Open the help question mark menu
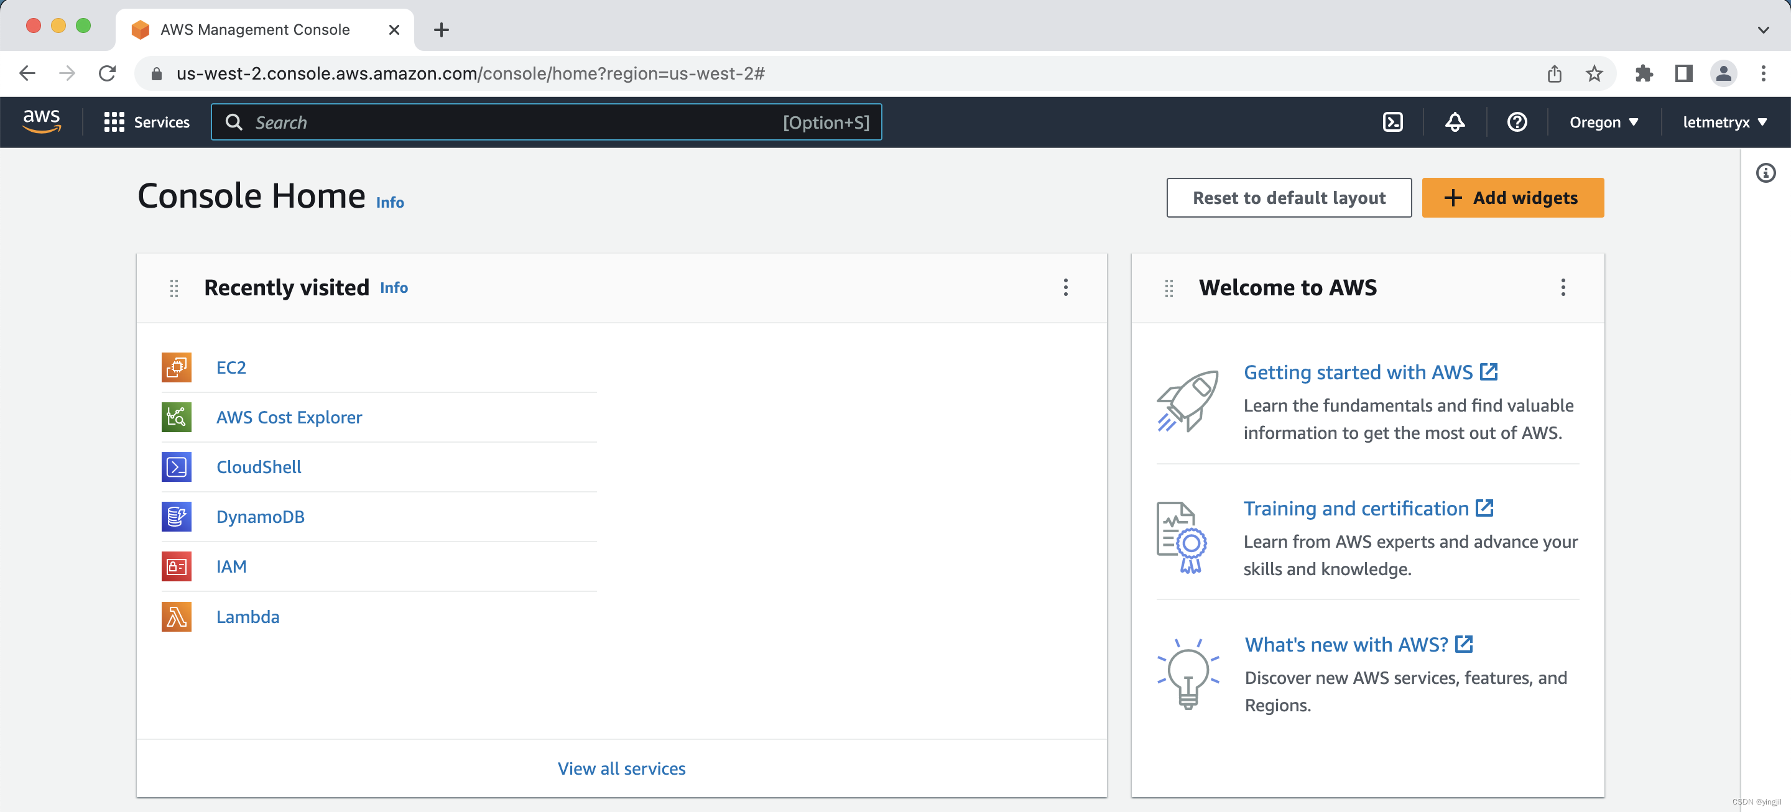The image size is (1791, 812). pos(1516,122)
